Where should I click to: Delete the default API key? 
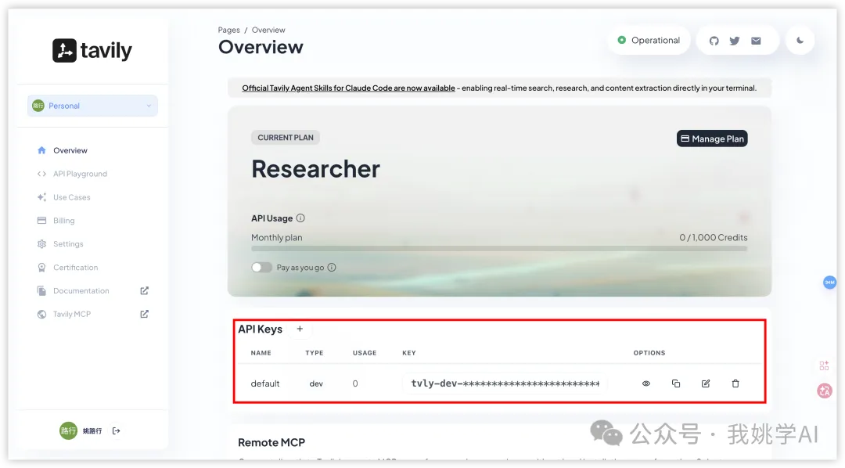[x=735, y=383]
